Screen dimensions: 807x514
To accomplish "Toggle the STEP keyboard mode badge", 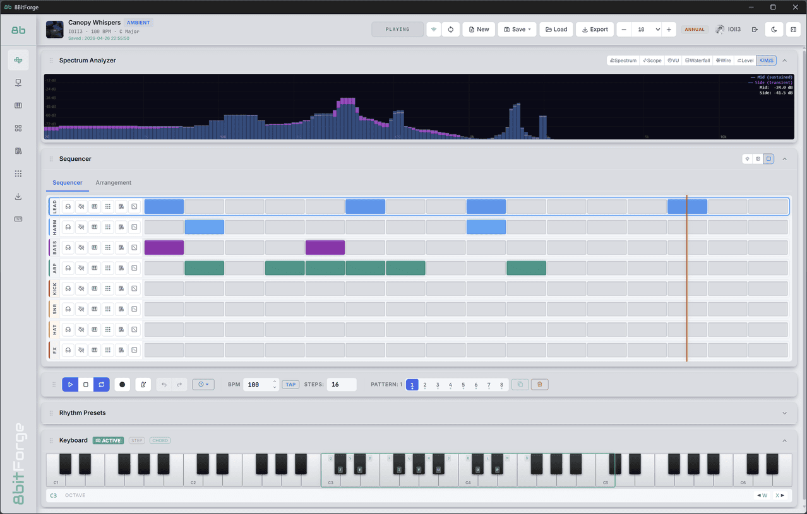I will click(137, 440).
